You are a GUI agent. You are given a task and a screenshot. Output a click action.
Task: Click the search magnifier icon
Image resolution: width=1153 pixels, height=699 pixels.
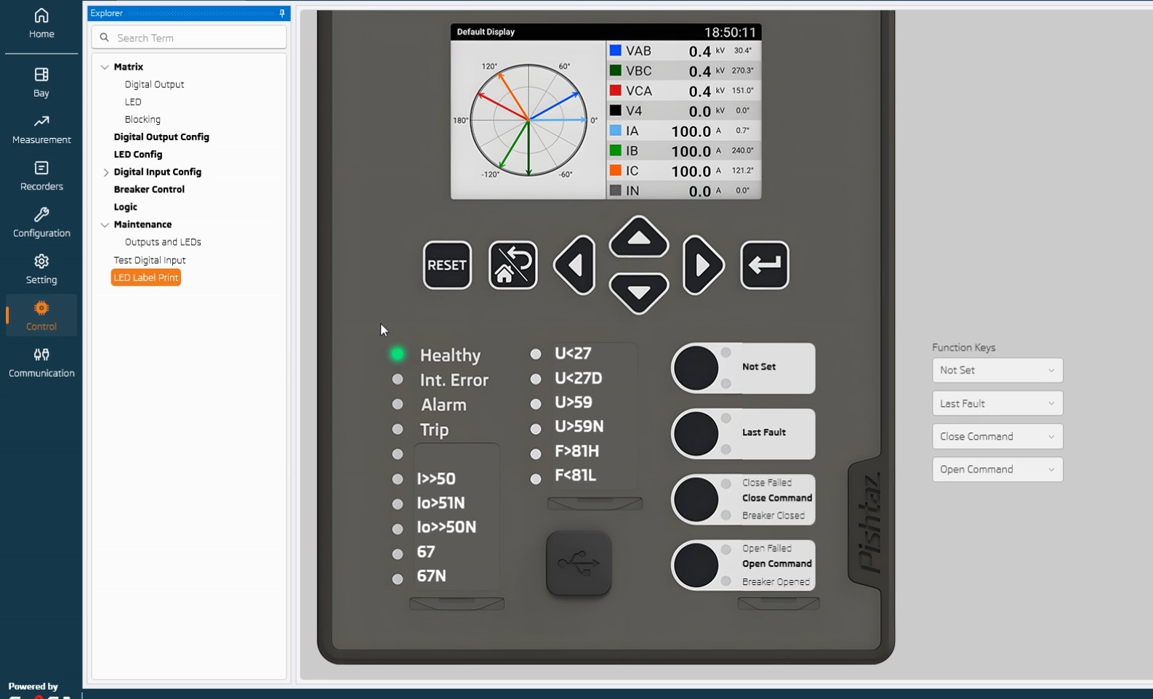click(105, 37)
